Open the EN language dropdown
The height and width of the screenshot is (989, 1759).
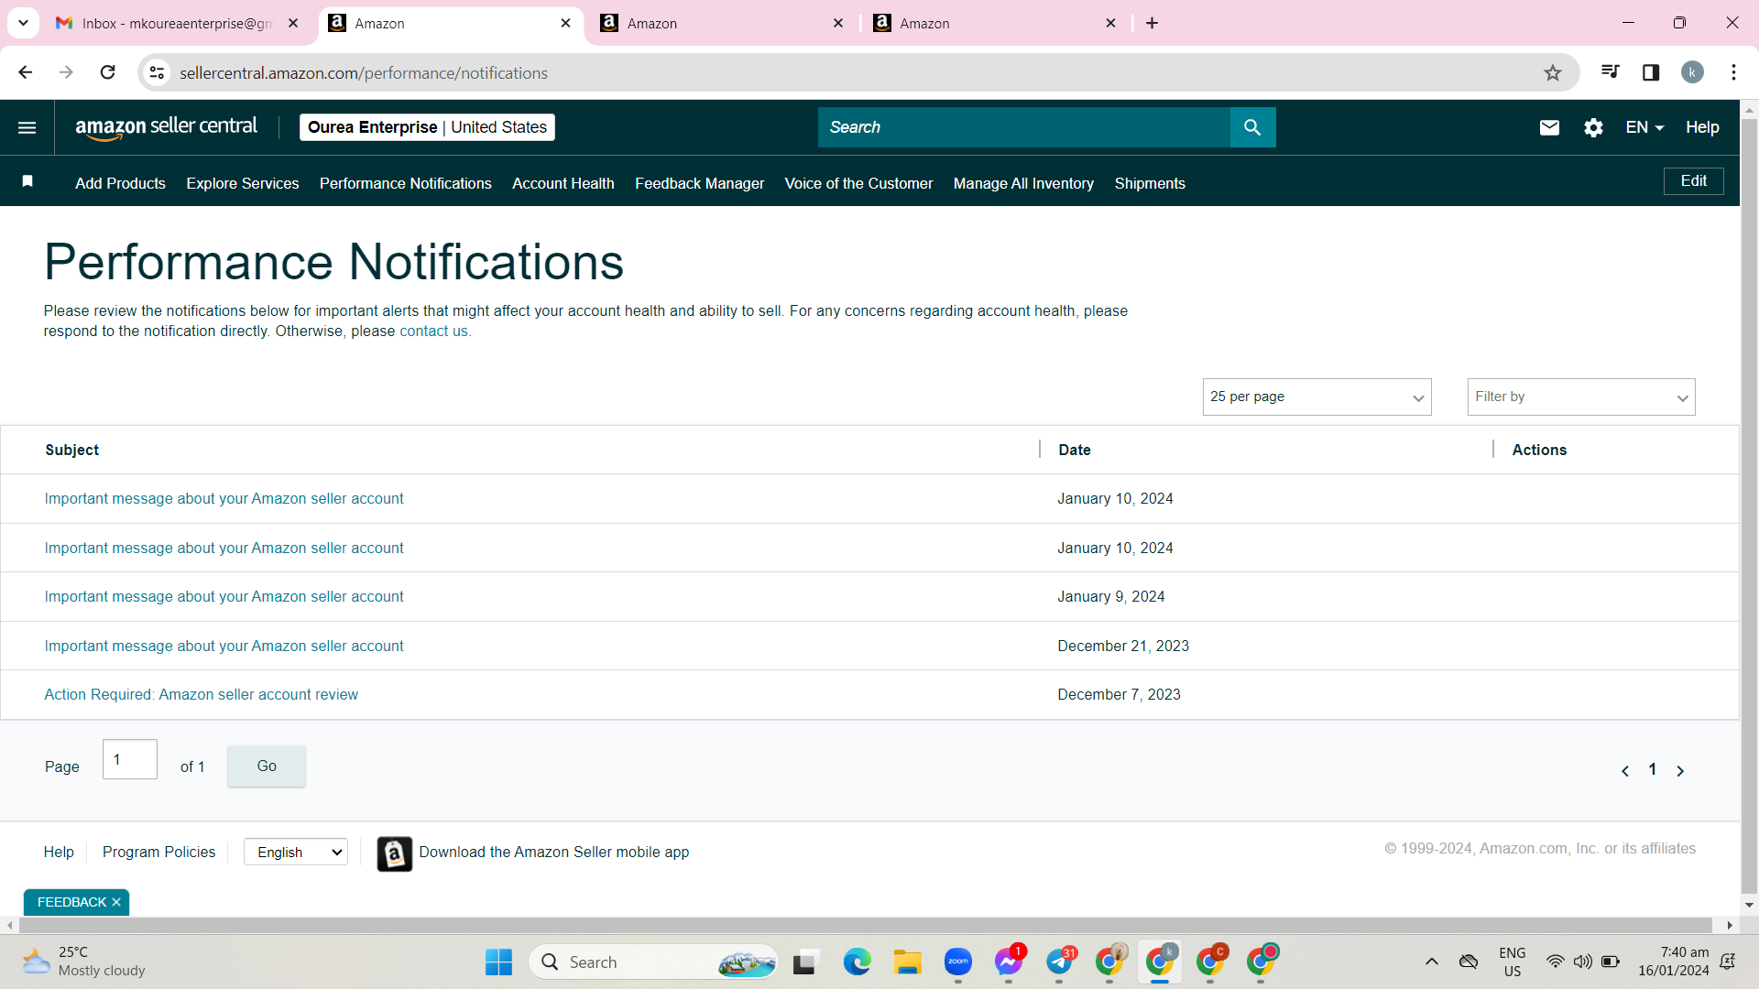1644,127
